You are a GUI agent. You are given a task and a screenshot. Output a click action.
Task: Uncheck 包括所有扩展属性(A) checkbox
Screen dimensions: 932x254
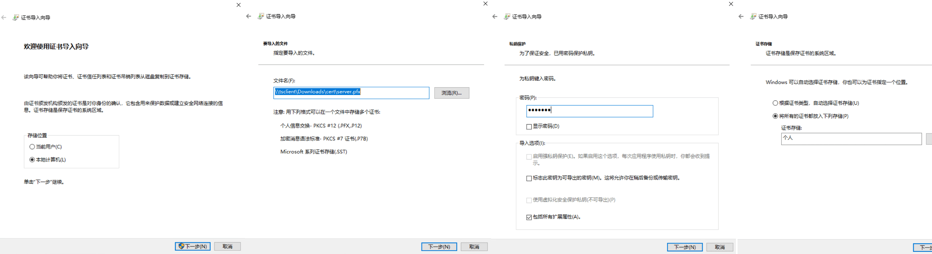[529, 217]
